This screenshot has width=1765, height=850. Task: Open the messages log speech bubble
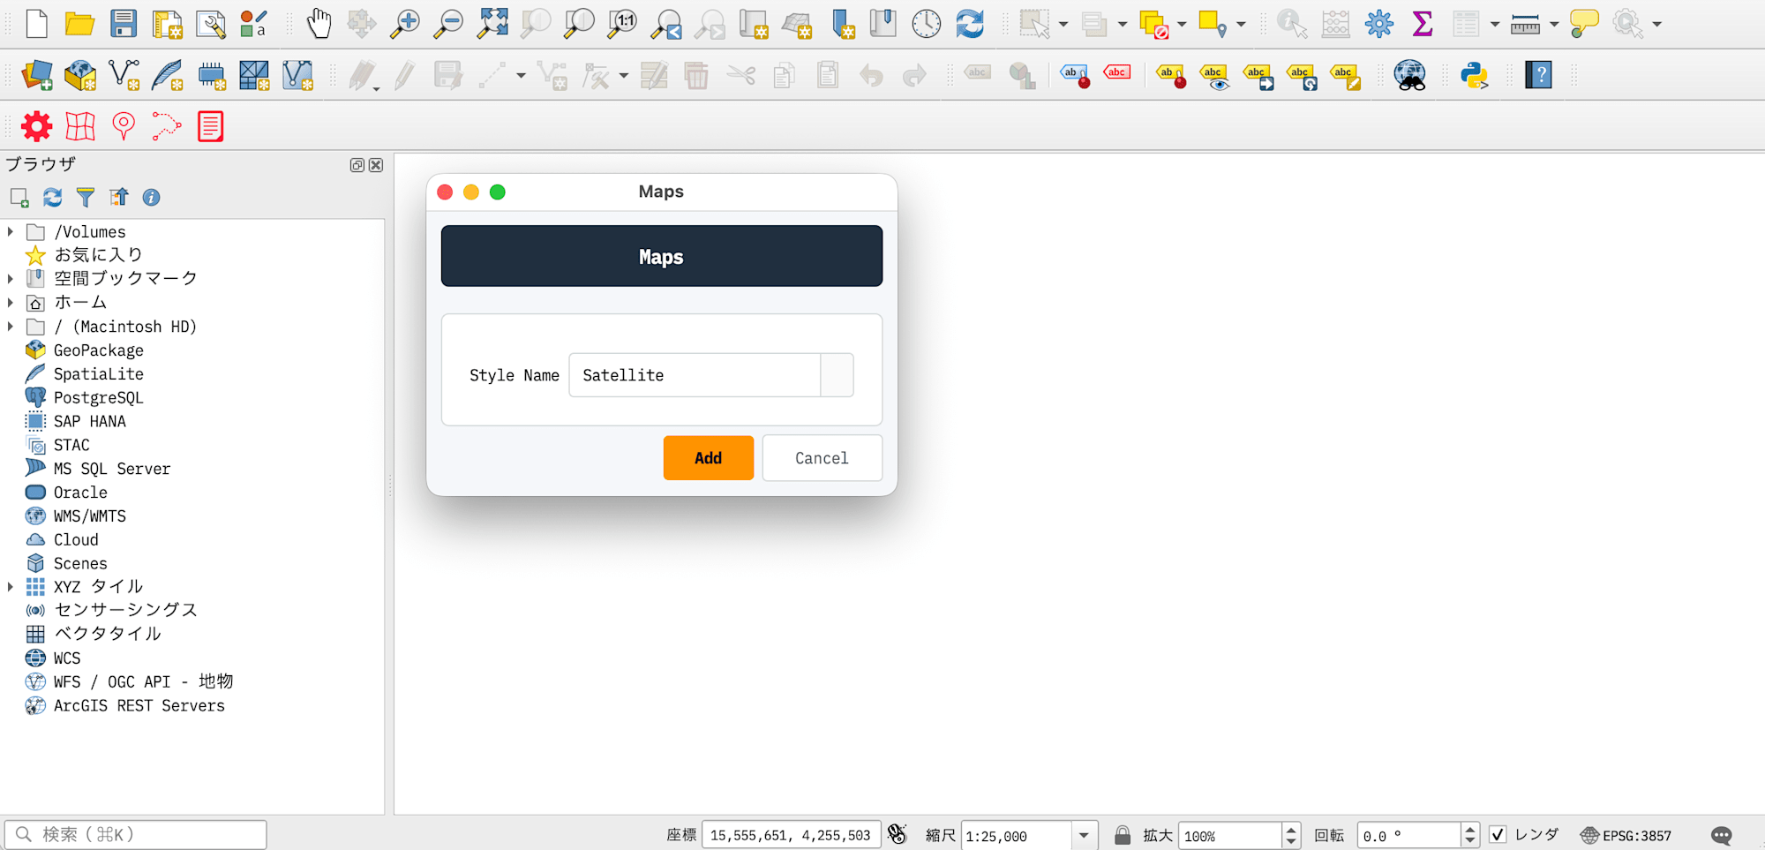click(1722, 835)
